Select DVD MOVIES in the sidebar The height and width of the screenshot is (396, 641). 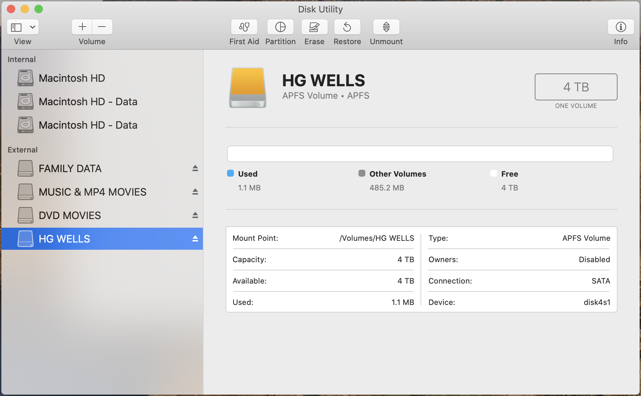click(x=102, y=216)
